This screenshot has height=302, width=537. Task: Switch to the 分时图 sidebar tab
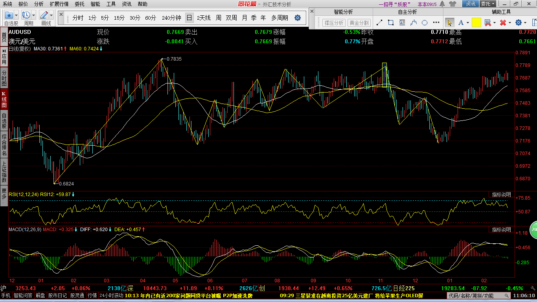[4, 78]
